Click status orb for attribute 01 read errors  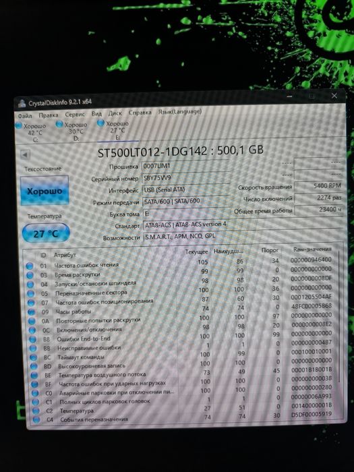(x=30, y=266)
